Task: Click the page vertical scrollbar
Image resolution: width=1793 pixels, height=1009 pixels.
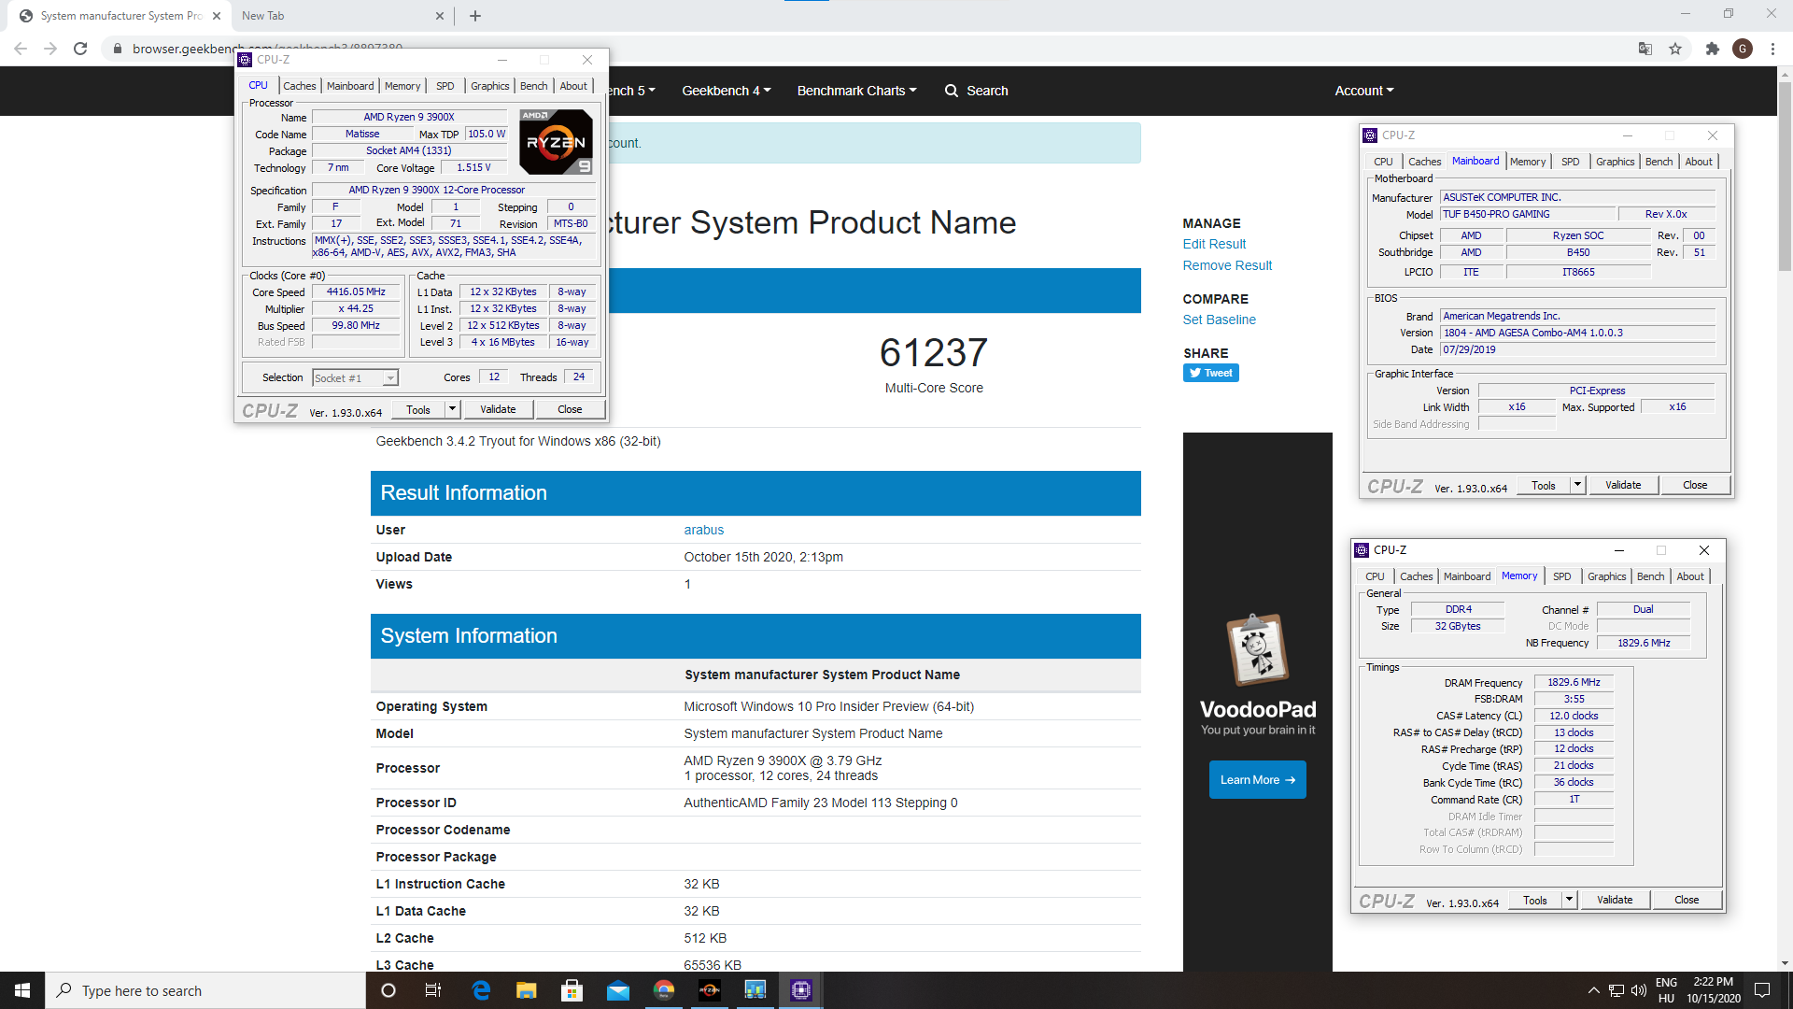Action: pyautogui.click(x=1785, y=176)
